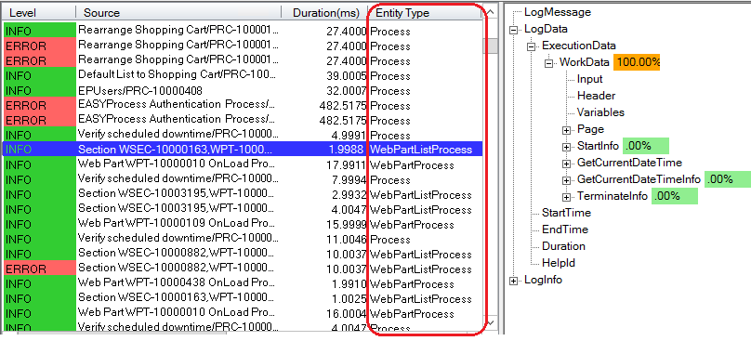Sort by the Entity Type column header
Viewport: 751px width, 341px height.
coord(425,13)
